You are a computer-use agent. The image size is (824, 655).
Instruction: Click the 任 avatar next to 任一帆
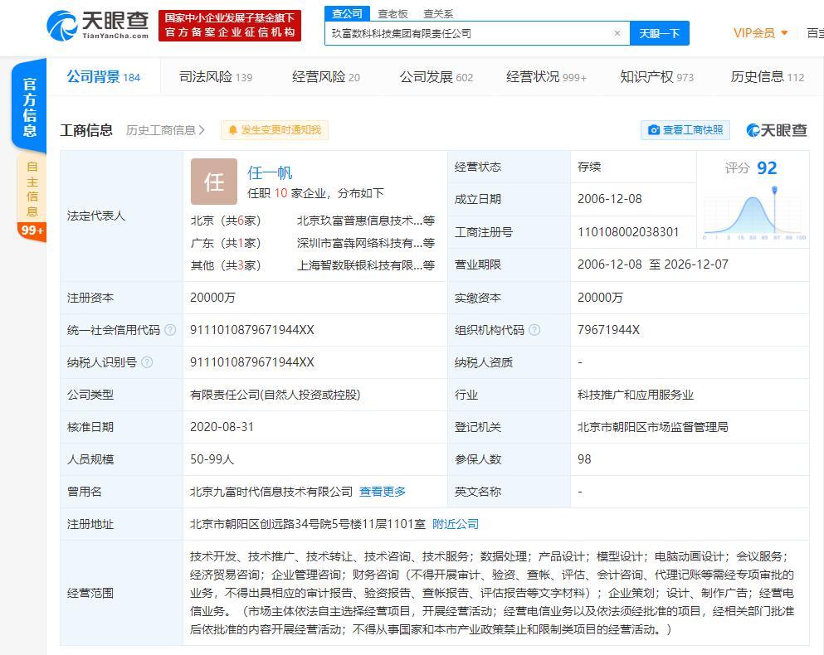click(214, 182)
